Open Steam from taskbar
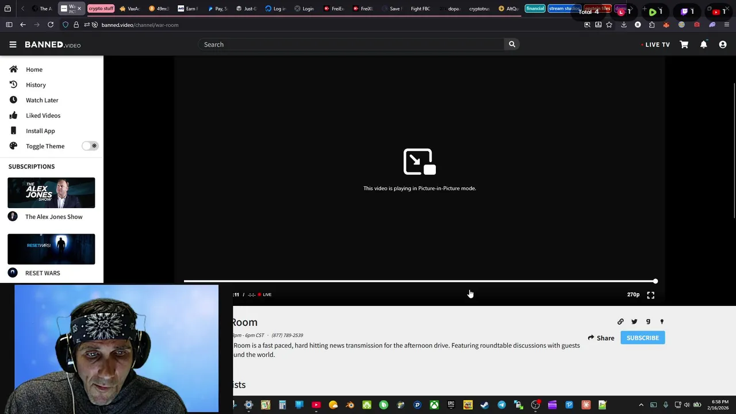This screenshot has height=414, width=736. click(x=484, y=405)
